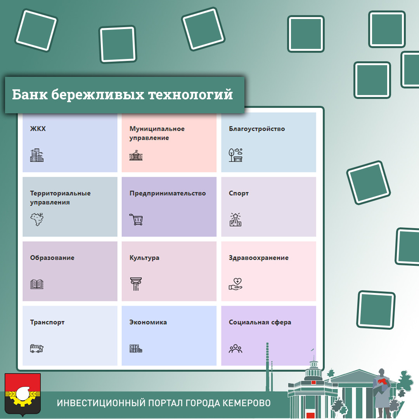Select the Предпринимательство label
Screen dimensions: 419x419
(x=168, y=194)
